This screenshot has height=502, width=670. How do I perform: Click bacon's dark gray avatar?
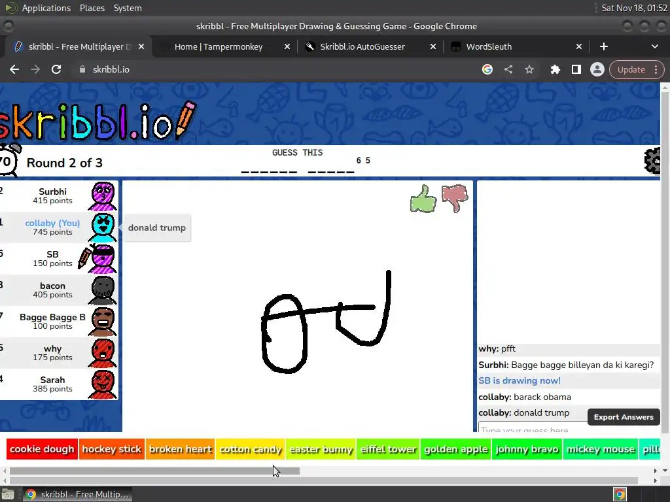[103, 290]
